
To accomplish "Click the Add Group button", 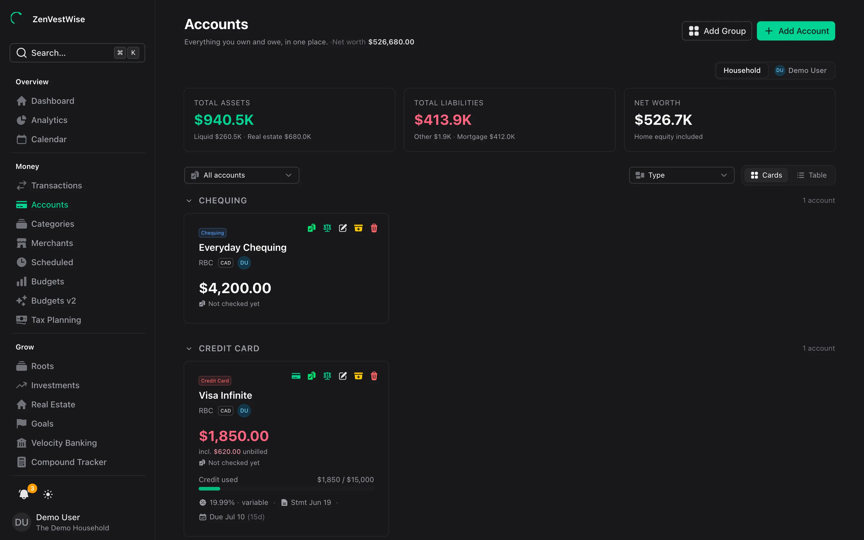I will (716, 31).
